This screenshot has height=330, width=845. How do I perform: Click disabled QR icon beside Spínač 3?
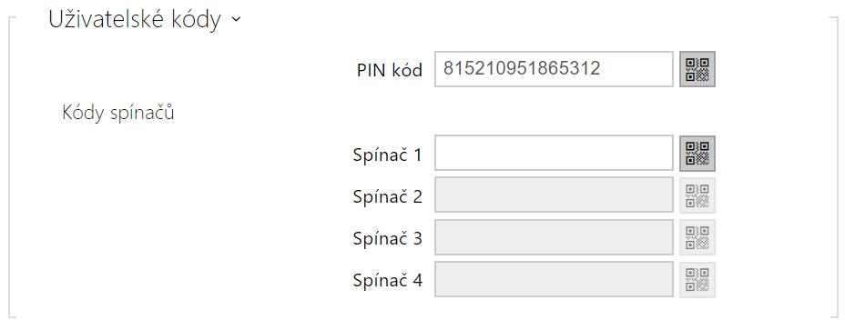[x=697, y=237]
